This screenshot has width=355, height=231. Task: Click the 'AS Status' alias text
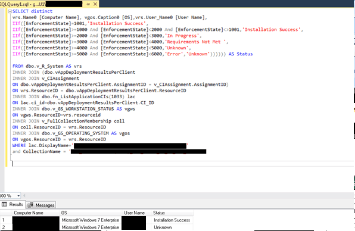(x=241, y=54)
